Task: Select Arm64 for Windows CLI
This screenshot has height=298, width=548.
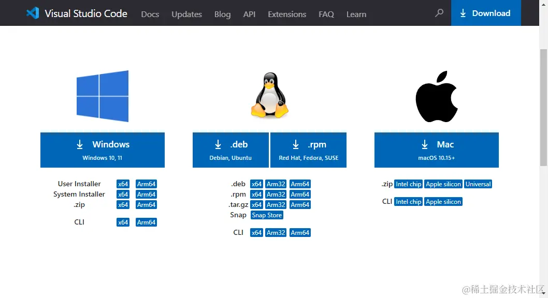Action: 146,222
